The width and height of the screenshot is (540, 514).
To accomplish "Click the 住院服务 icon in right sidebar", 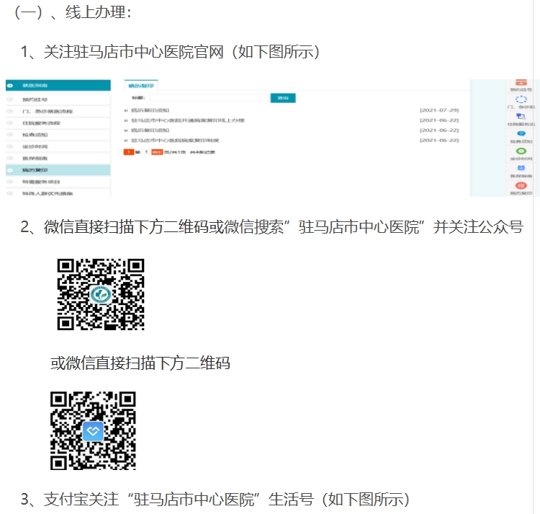I will pos(521,117).
